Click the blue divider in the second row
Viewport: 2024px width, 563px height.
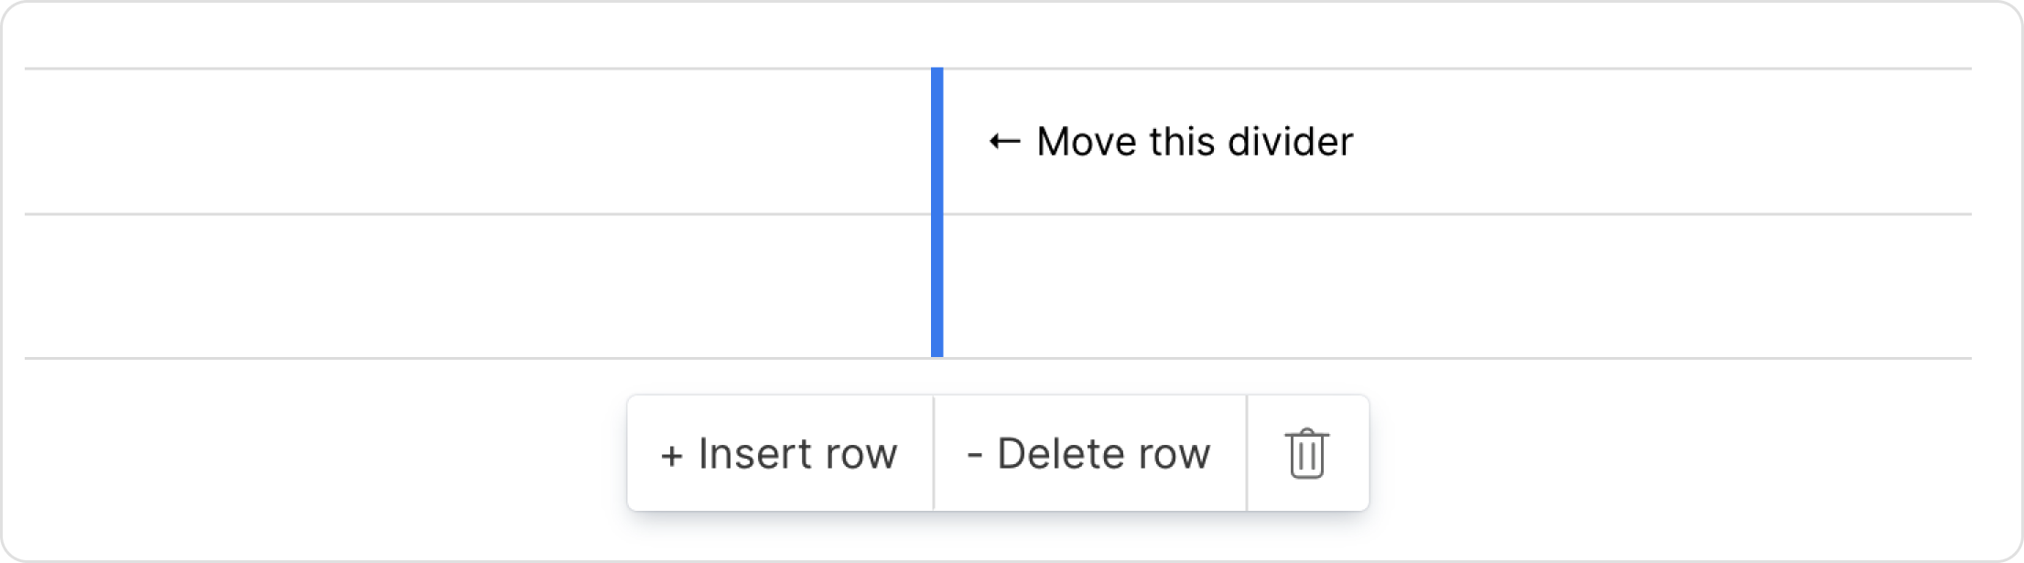(x=936, y=286)
